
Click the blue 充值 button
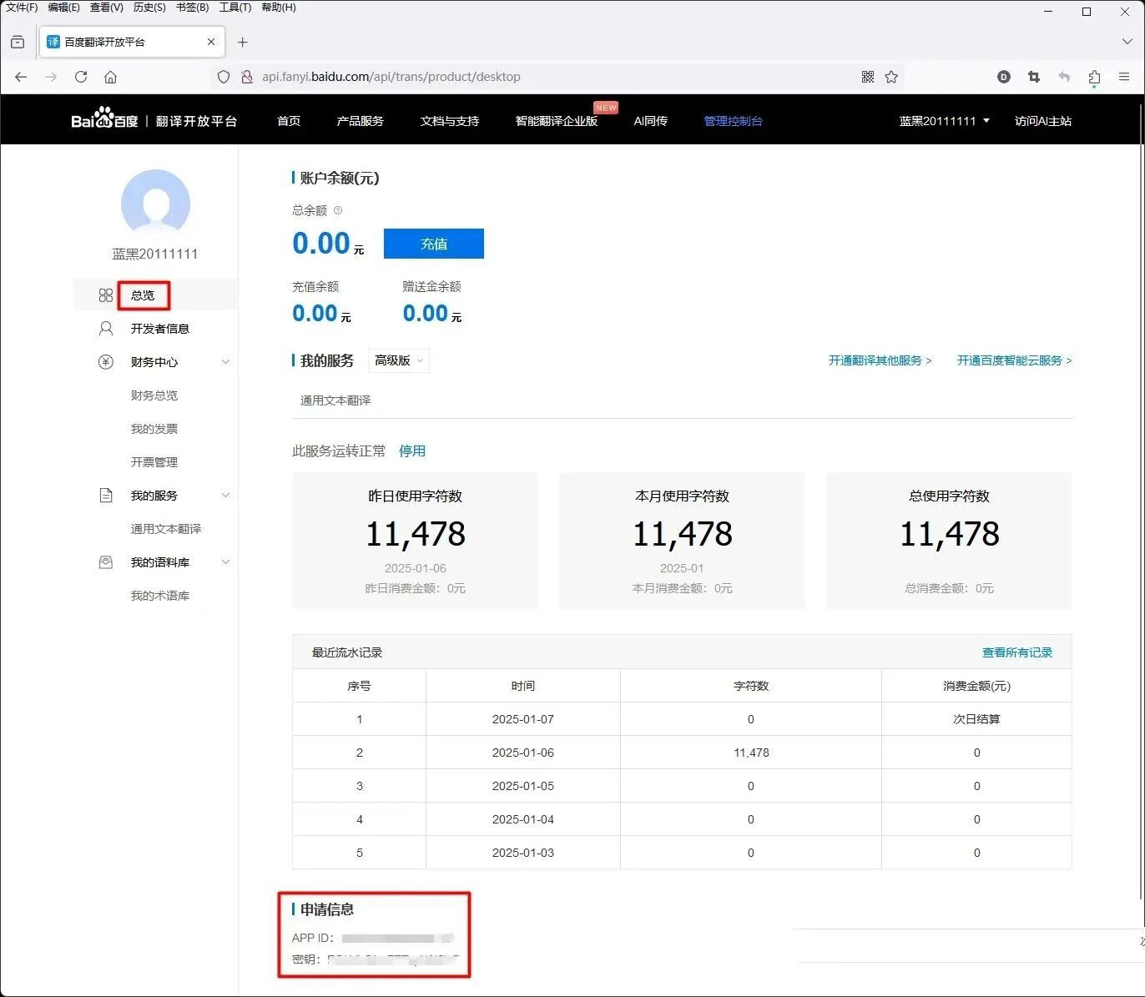433,244
